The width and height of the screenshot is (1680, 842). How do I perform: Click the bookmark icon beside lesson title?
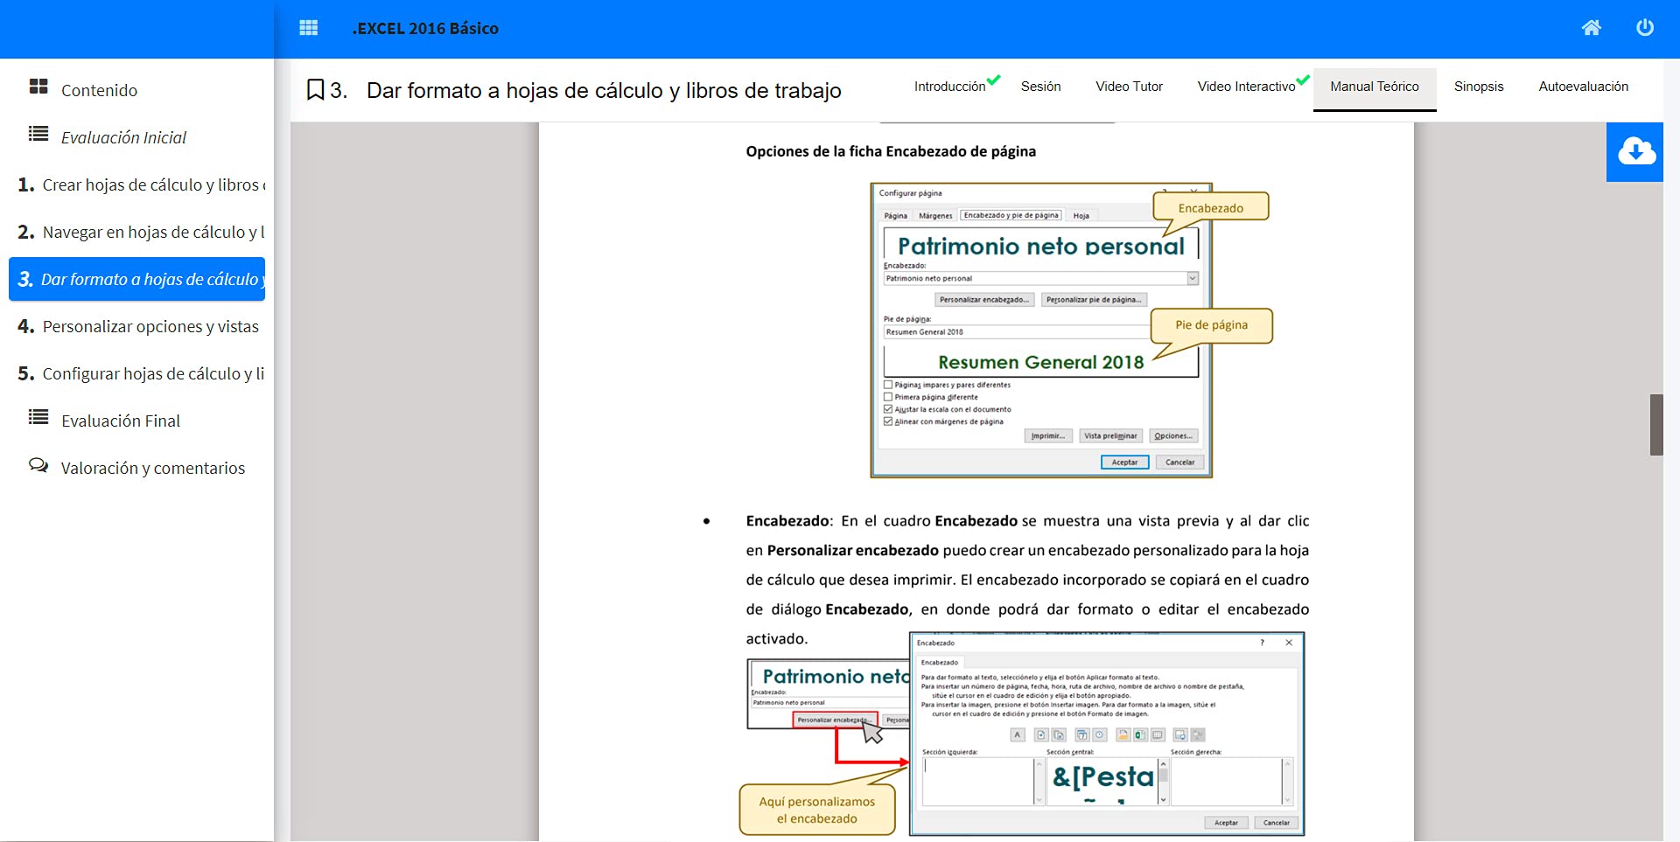coord(316,90)
